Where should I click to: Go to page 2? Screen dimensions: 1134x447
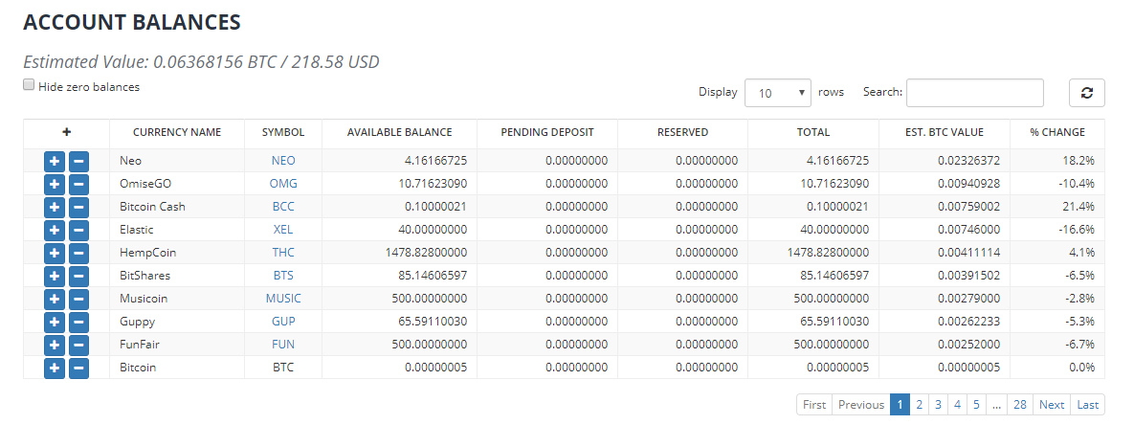click(x=919, y=404)
